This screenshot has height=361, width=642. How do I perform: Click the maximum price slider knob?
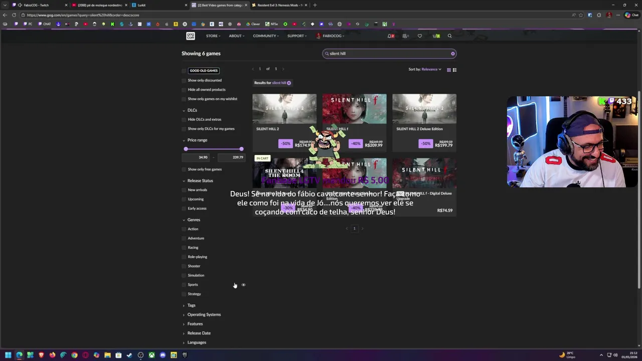click(241, 149)
